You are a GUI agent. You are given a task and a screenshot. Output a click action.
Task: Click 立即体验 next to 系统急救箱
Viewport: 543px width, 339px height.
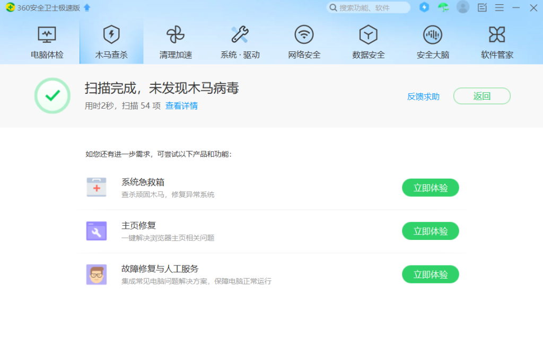point(430,188)
